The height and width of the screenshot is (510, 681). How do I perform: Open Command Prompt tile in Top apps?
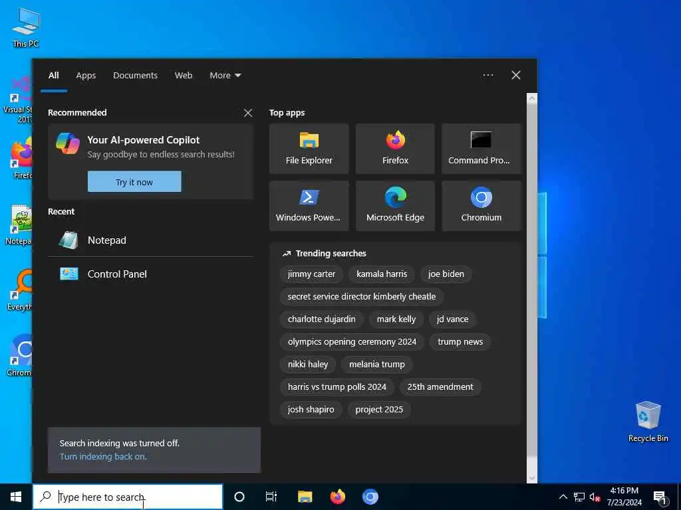481,149
